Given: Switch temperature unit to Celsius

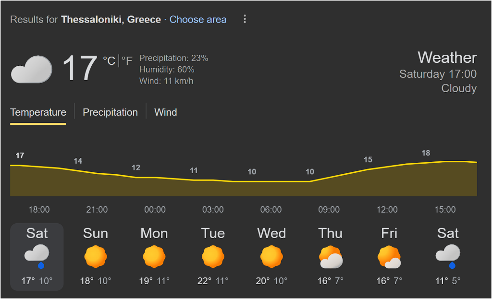Looking at the screenshot, I should click(109, 60).
